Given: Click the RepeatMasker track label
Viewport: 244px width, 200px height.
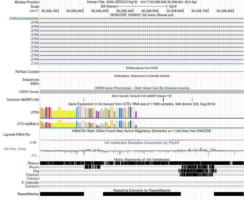Looking at the screenshot, I should click(x=28, y=194).
